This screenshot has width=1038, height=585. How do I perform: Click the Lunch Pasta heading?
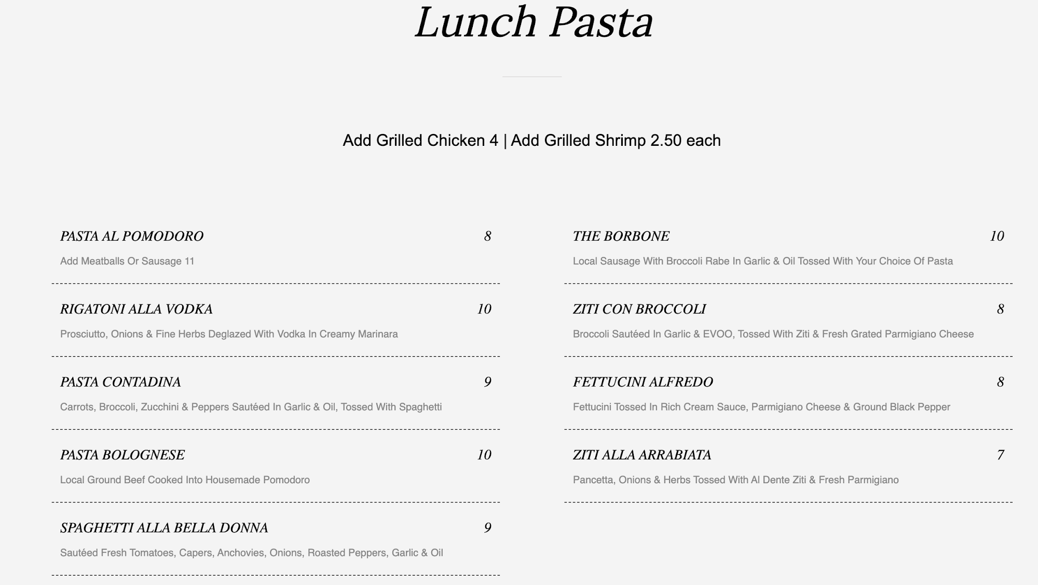[x=533, y=23]
